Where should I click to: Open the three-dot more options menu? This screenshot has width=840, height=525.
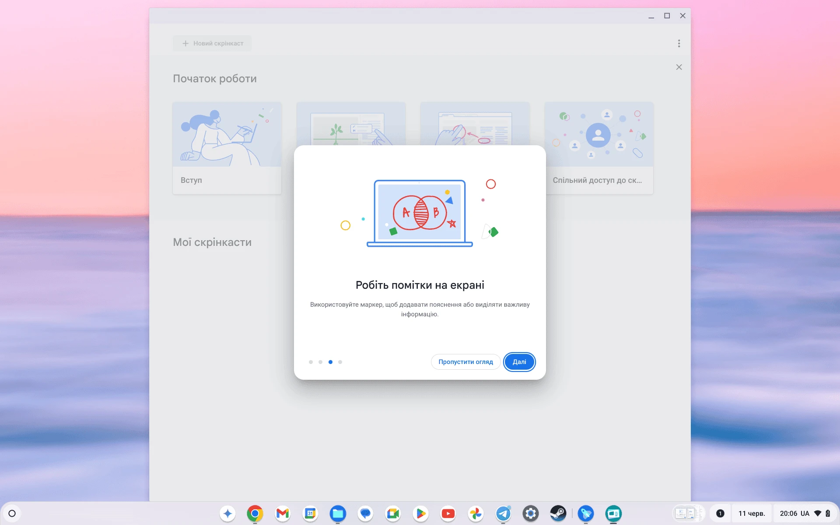(679, 43)
